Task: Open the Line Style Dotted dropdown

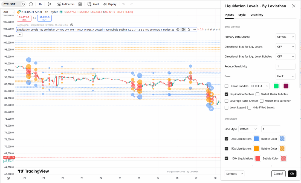Action: (x=248, y=129)
